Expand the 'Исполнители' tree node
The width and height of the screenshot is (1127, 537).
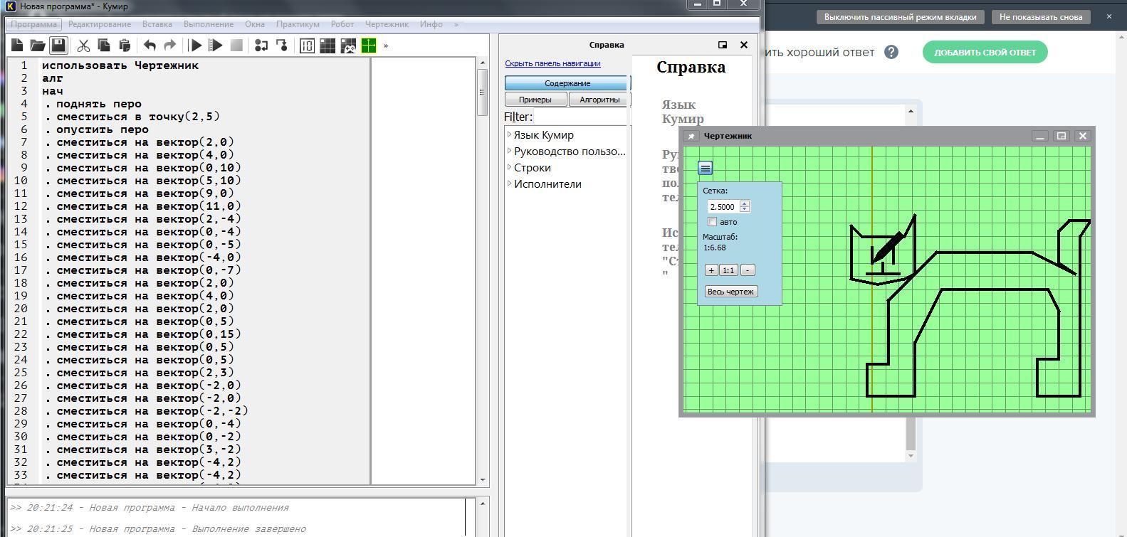[x=509, y=184]
